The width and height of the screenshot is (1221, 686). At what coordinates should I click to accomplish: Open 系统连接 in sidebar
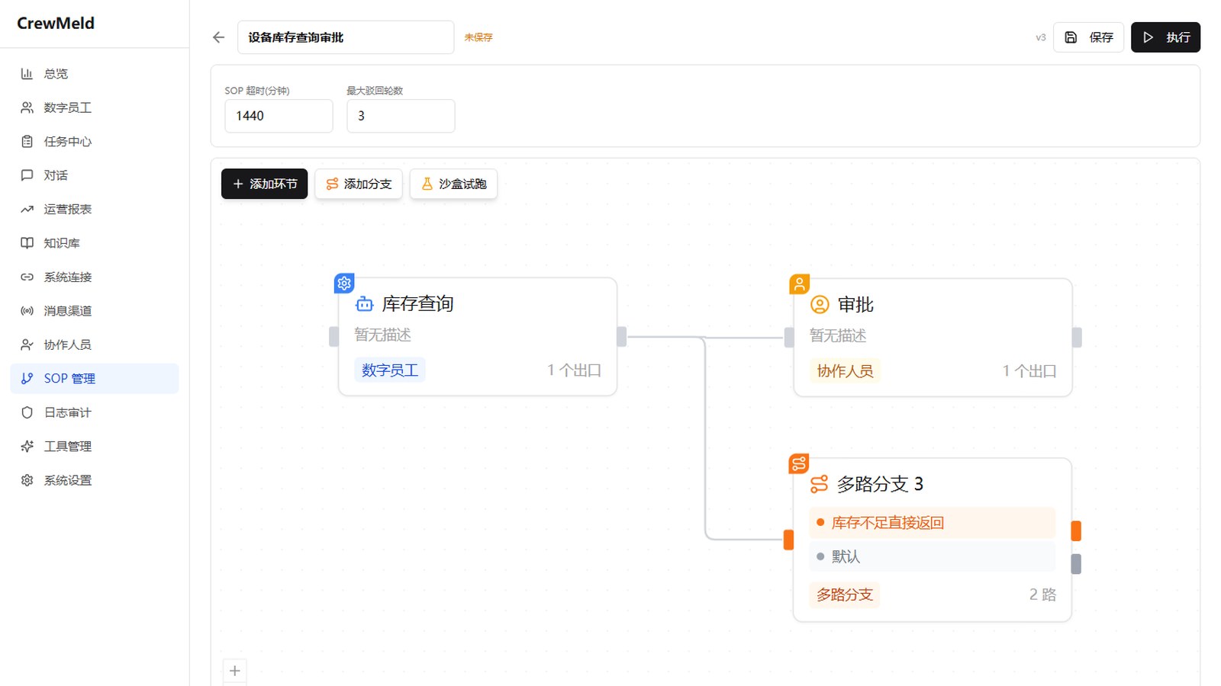coord(95,277)
